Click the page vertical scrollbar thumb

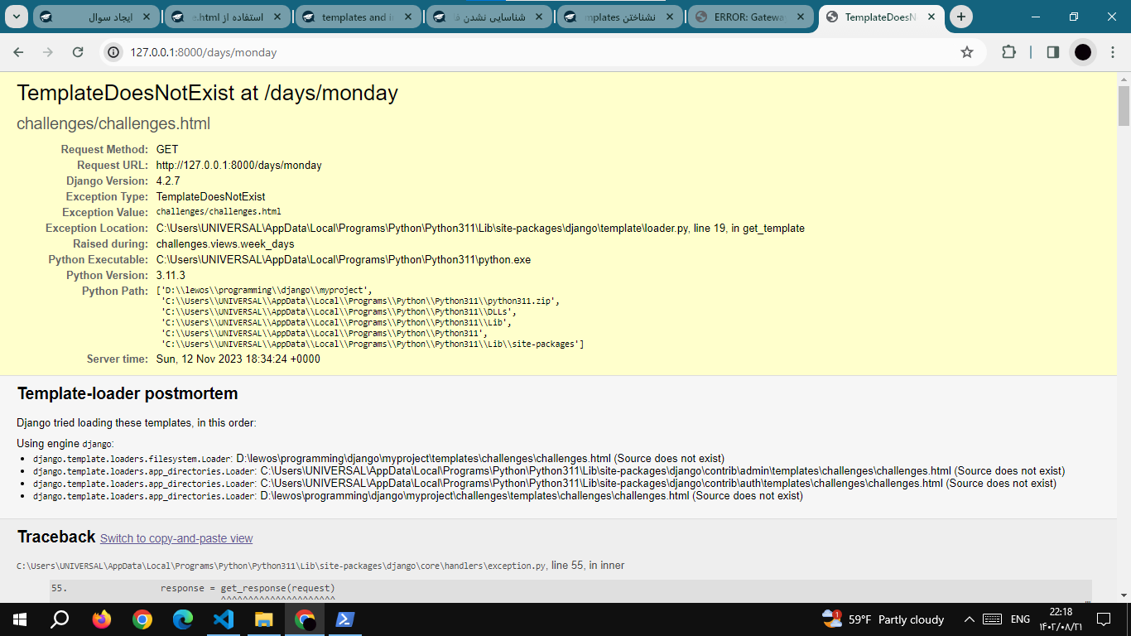tap(1124, 106)
